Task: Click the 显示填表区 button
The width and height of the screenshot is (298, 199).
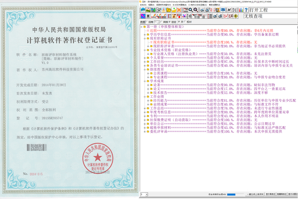Action: pos(271,194)
